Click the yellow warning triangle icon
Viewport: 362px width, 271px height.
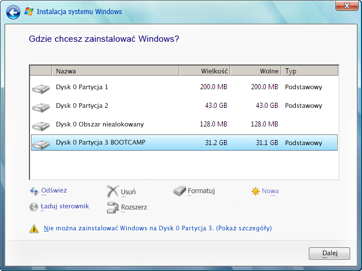(34, 229)
